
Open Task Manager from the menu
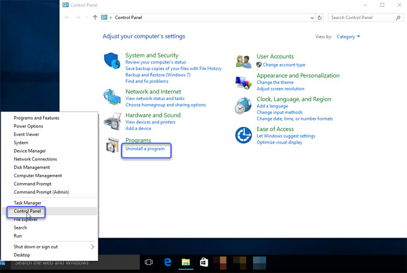tap(28, 203)
